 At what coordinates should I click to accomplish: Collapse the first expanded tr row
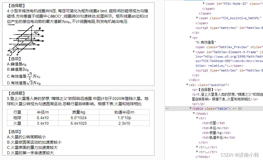click(x=197, y=118)
